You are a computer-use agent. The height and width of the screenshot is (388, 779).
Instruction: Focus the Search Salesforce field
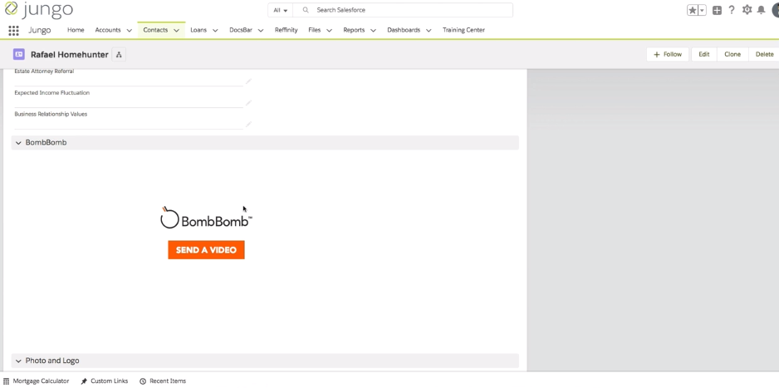pos(403,10)
